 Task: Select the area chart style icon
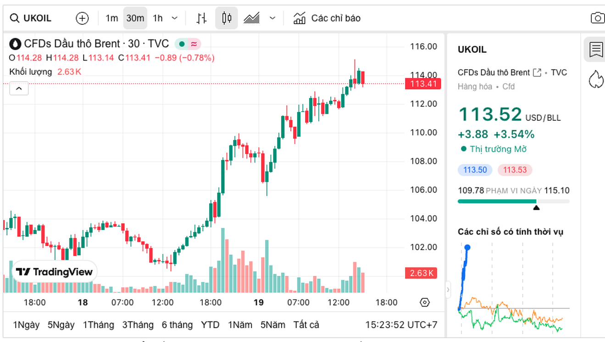252,18
